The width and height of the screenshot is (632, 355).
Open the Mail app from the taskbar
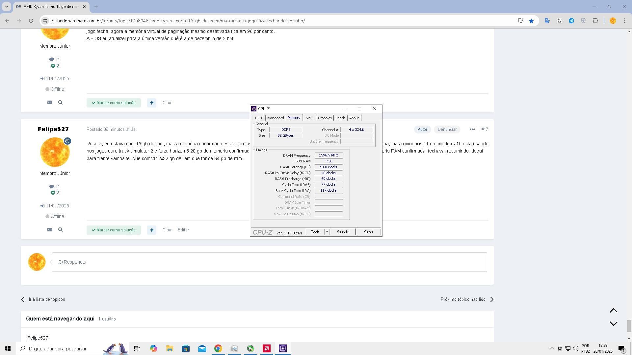tap(202, 348)
